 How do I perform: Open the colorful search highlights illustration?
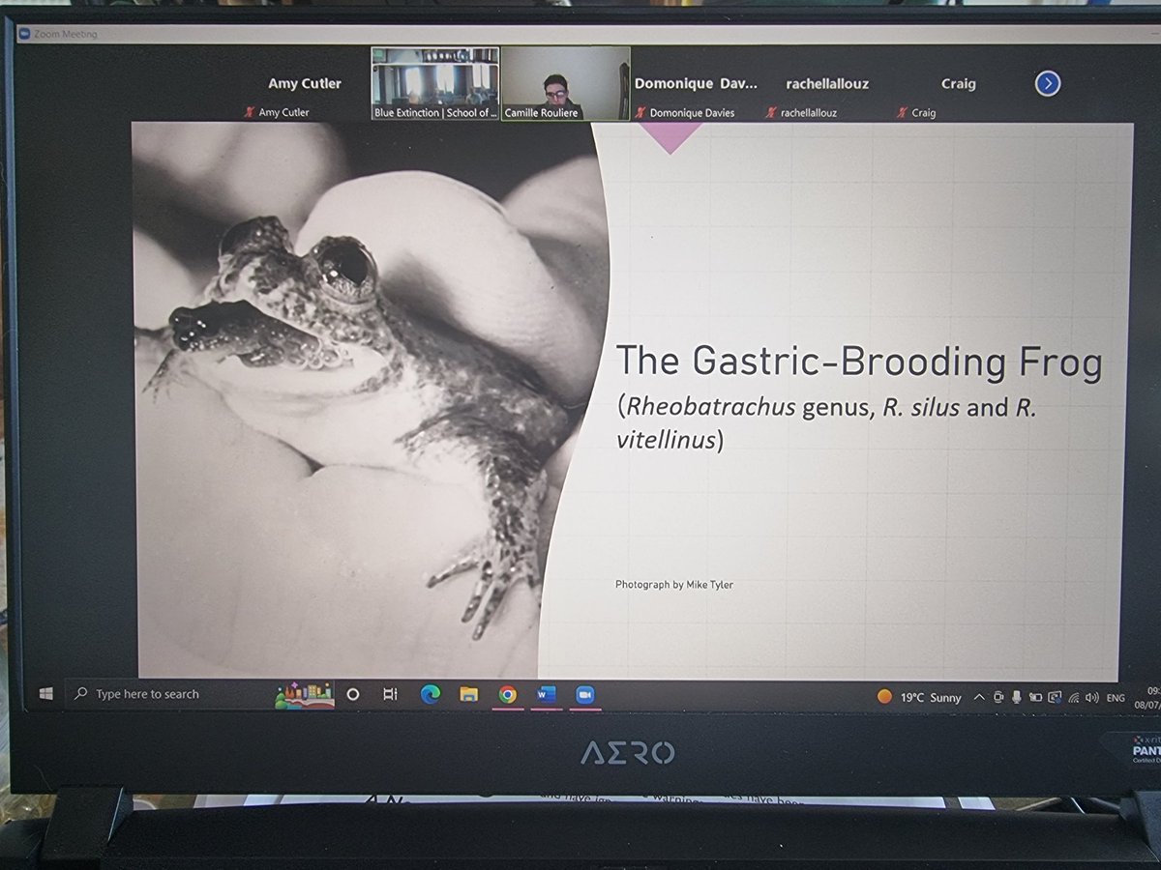[x=305, y=694]
